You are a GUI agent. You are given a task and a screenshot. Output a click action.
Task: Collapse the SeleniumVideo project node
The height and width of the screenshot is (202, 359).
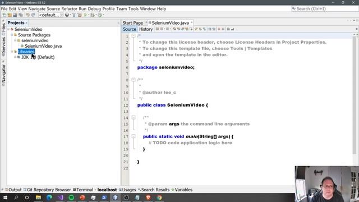tap(8, 29)
